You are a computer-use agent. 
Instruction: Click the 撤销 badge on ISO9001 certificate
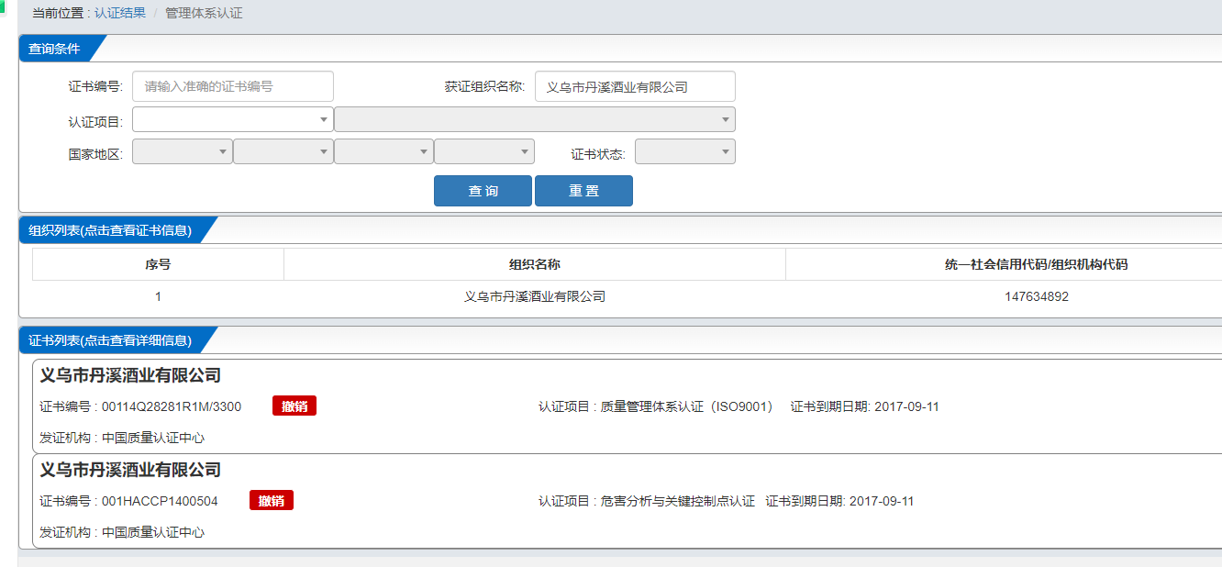point(294,406)
